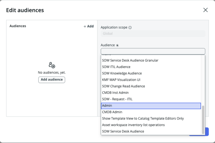Select SOW - Request - ITIL option
The width and height of the screenshot is (215, 143).
coord(151,99)
